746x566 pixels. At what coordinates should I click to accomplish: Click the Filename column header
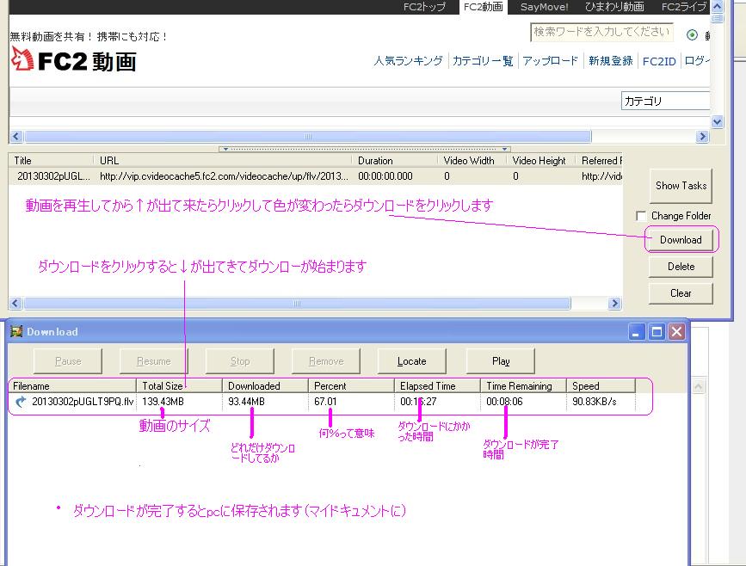point(72,385)
